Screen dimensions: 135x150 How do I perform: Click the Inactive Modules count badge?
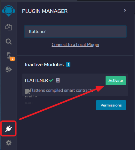(68, 65)
